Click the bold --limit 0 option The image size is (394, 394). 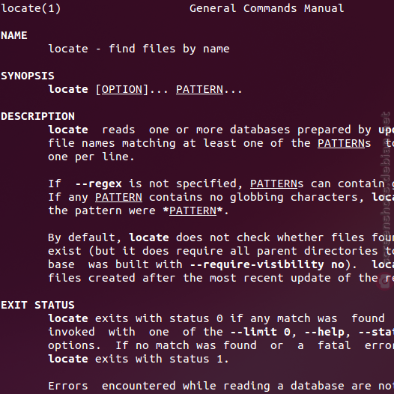[x=261, y=332]
